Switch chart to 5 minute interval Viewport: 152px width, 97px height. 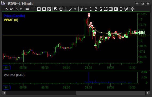[x=101, y=9]
